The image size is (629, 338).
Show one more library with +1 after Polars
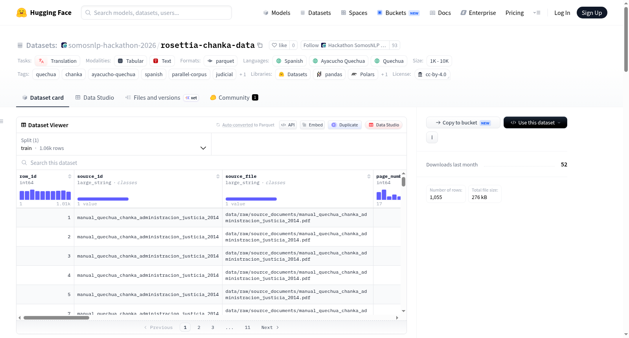384,74
